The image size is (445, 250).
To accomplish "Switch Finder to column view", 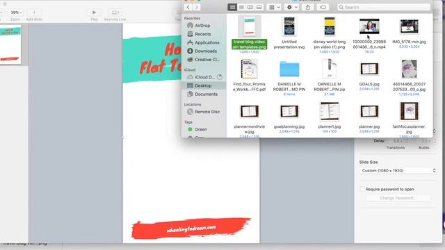I will click(250, 8).
